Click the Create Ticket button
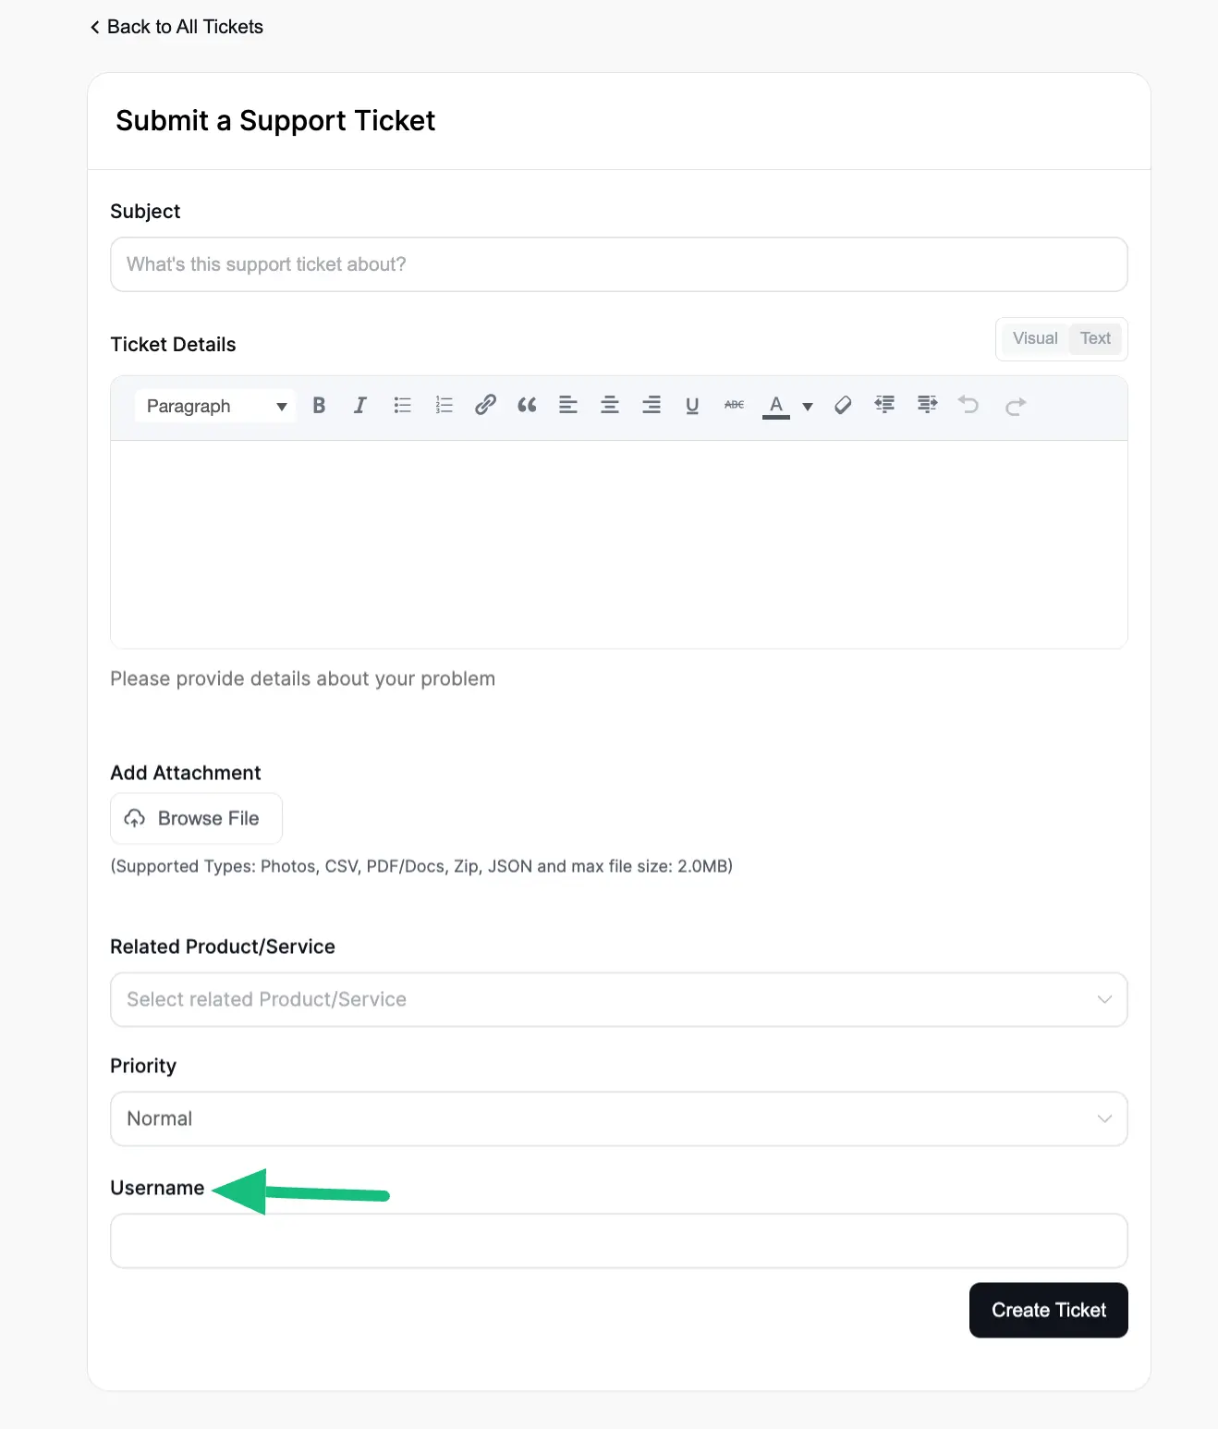Image resolution: width=1218 pixels, height=1429 pixels. (1048, 1310)
